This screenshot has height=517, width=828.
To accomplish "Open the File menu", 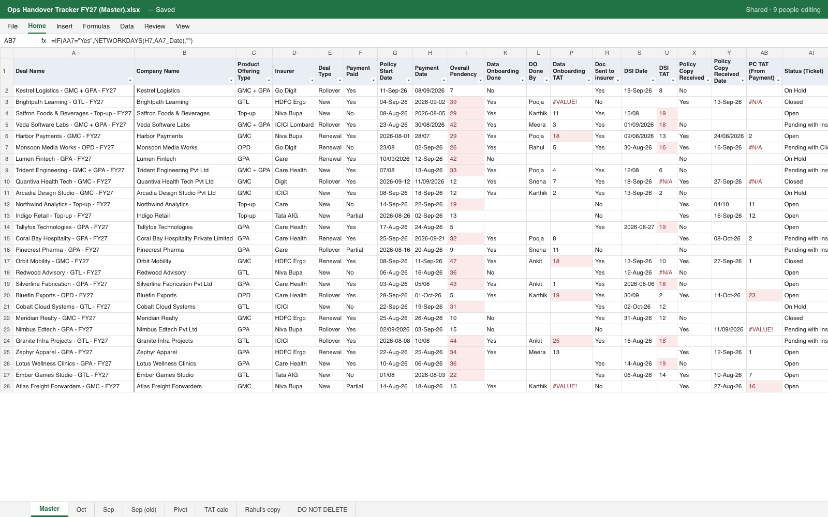I will tap(12, 26).
